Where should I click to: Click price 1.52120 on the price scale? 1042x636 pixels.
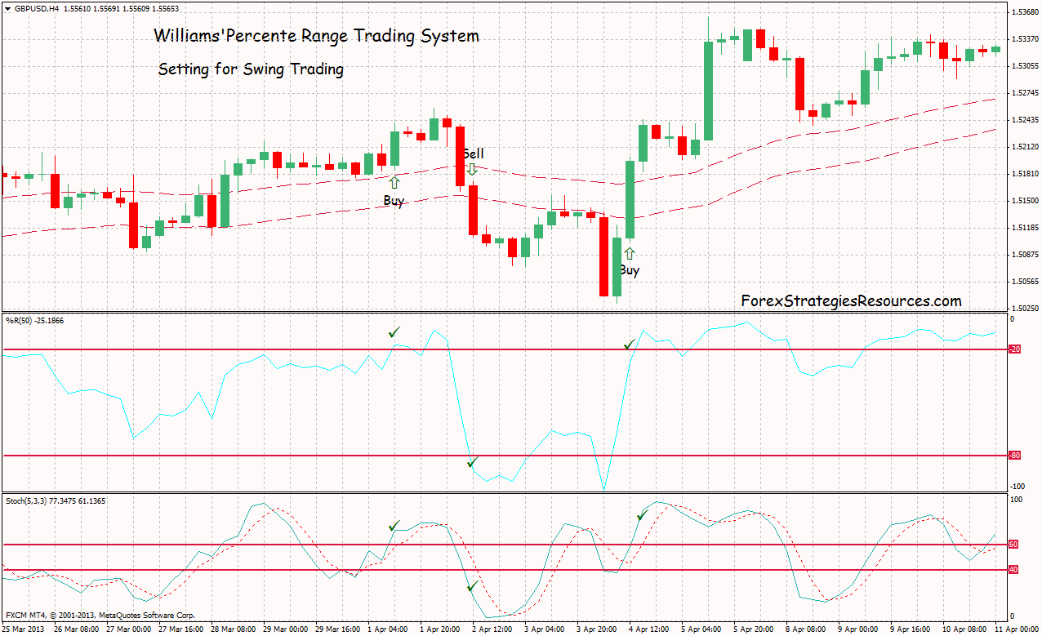tap(1024, 147)
